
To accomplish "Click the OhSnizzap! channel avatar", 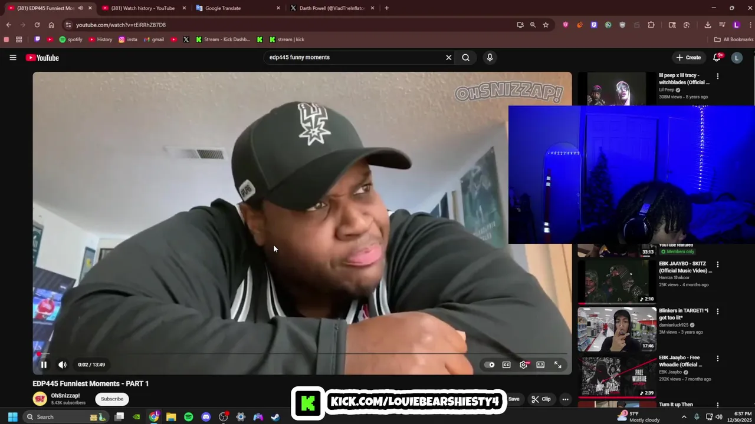I will (x=40, y=399).
